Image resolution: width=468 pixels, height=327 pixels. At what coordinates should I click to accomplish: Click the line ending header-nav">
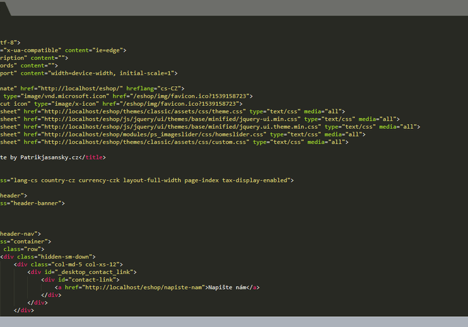coord(20,234)
